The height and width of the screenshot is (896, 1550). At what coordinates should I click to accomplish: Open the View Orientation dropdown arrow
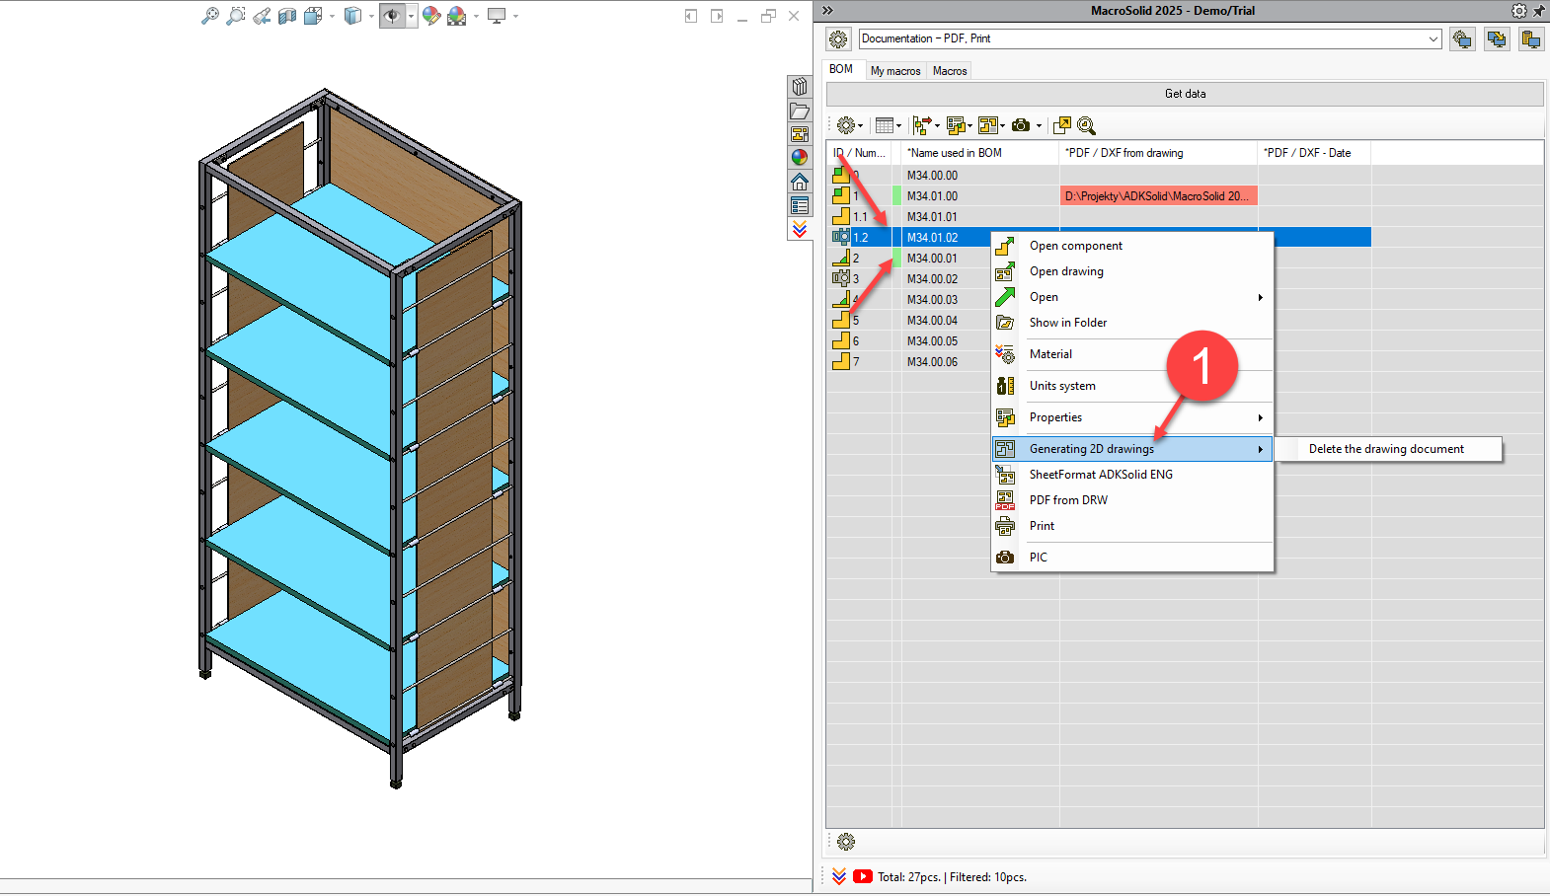(332, 16)
